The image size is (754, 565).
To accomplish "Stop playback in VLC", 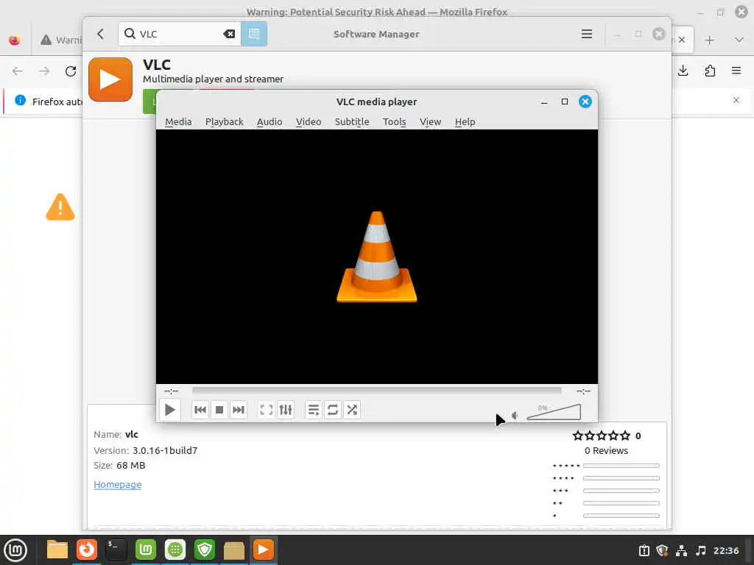I will click(219, 410).
